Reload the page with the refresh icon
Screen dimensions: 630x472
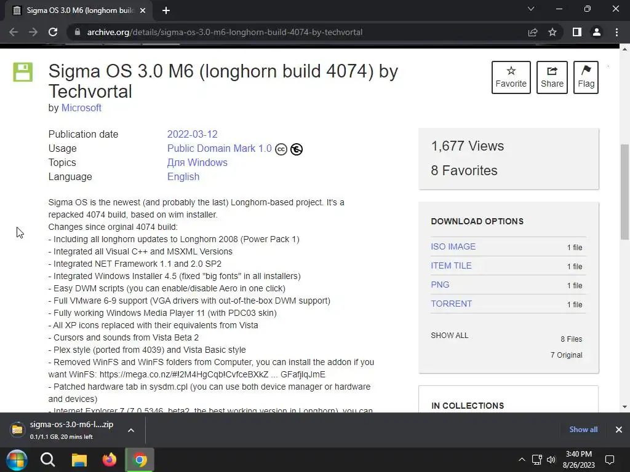(x=53, y=32)
